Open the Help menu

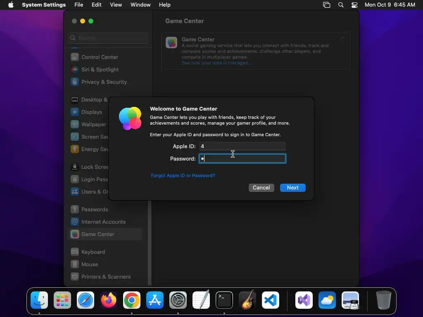164,5
